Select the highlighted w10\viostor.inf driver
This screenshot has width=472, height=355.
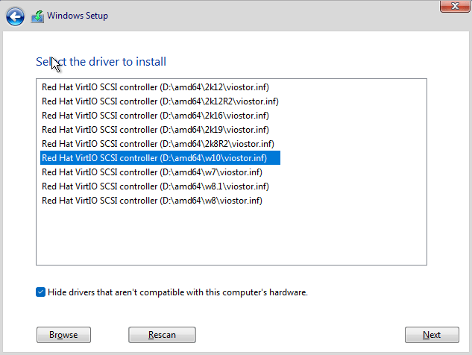[x=153, y=158]
